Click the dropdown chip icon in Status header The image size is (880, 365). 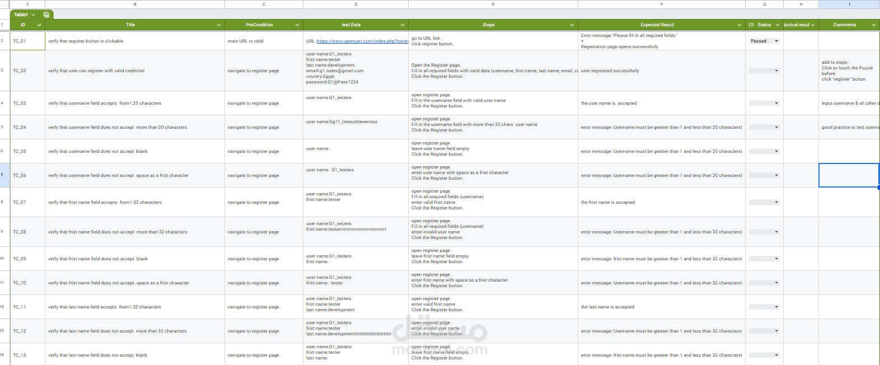[751, 25]
